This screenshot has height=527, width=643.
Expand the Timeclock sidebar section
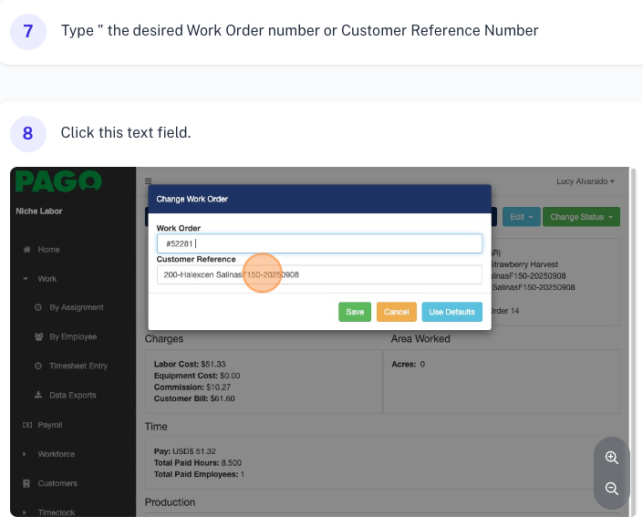pos(55,512)
